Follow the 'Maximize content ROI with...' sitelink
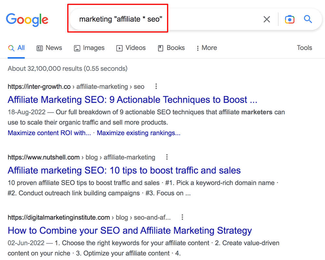 pos(49,133)
